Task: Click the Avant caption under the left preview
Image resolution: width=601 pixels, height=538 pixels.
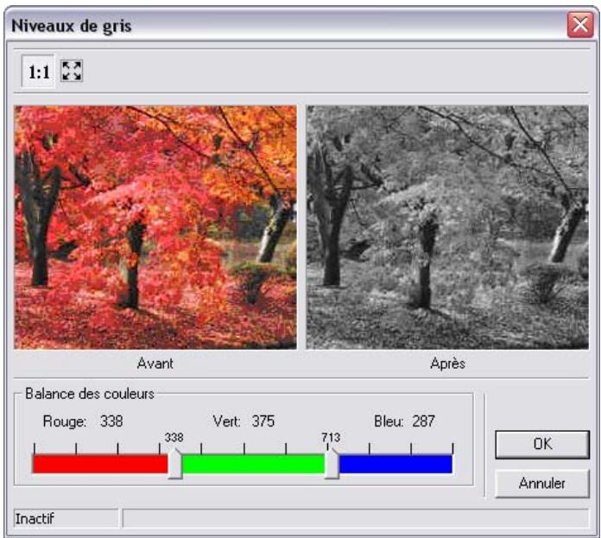Action: (155, 363)
